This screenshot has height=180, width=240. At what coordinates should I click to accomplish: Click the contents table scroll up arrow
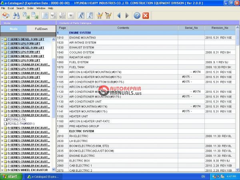[x=238, y=27]
